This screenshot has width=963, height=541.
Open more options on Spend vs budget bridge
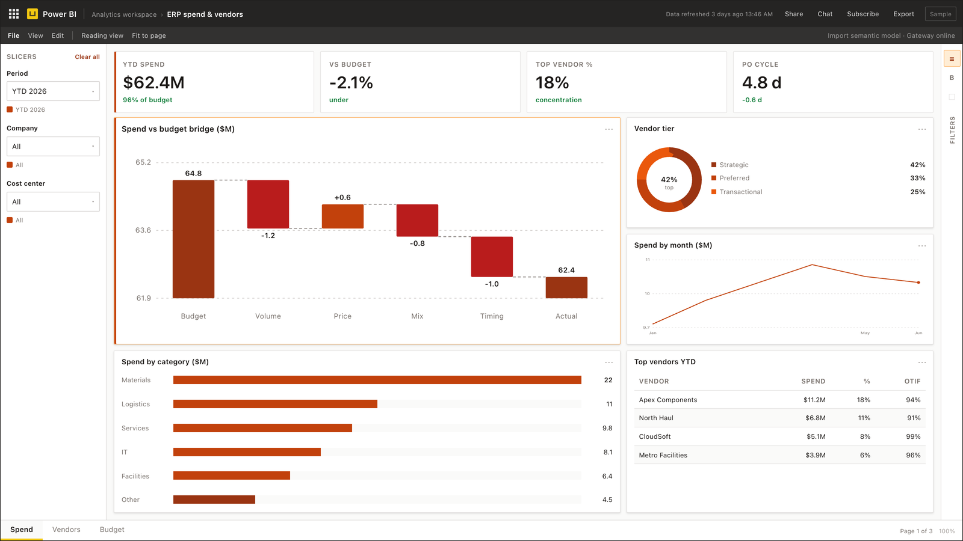coord(609,129)
